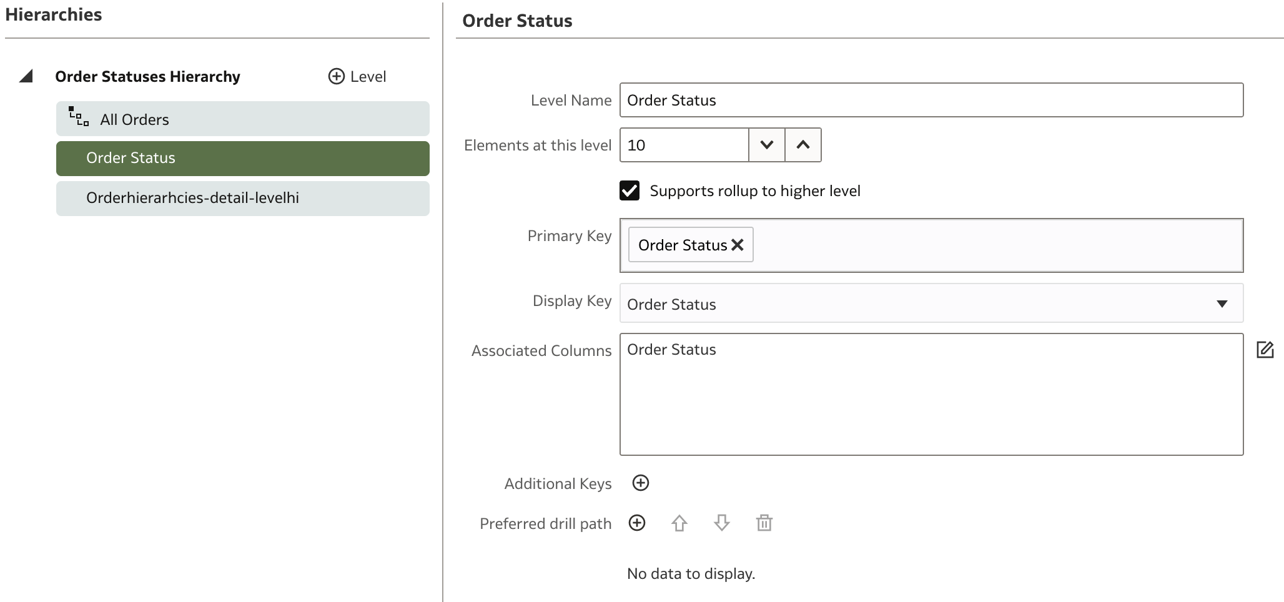Remove Order Status from Primary Key
The image size is (1284, 602).
click(x=738, y=245)
